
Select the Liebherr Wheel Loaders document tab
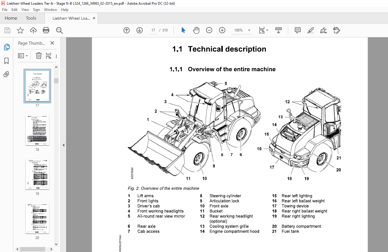click(71, 18)
